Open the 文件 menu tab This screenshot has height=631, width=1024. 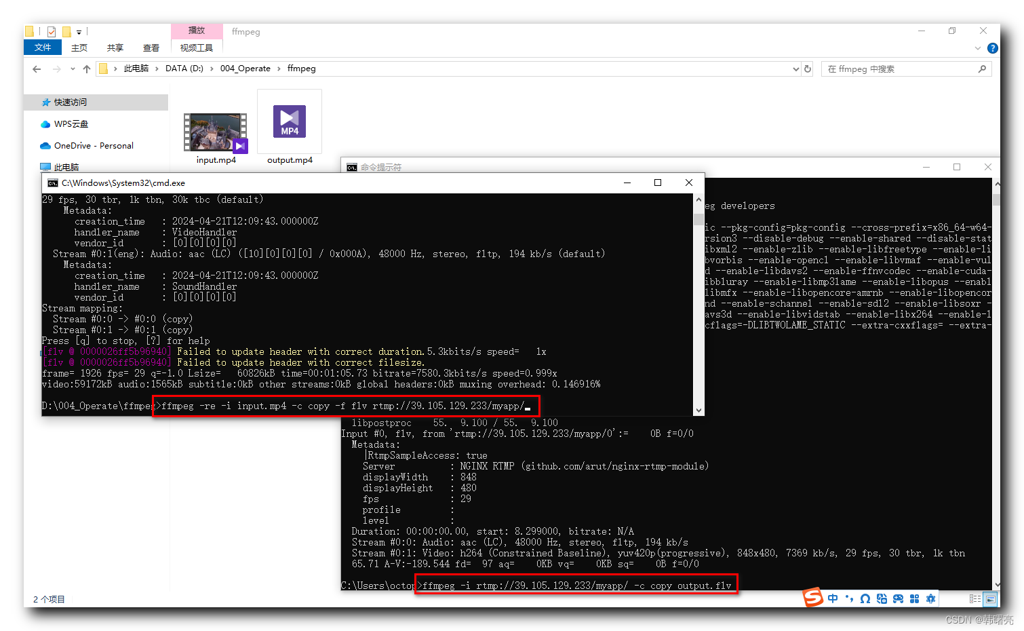(x=42, y=47)
